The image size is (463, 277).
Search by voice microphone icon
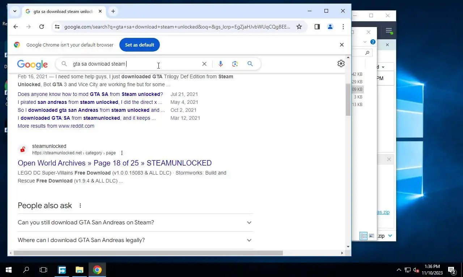point(221,64)
